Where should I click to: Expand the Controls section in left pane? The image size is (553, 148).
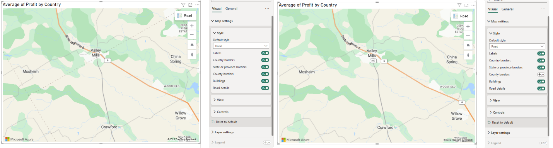(241, 112)
